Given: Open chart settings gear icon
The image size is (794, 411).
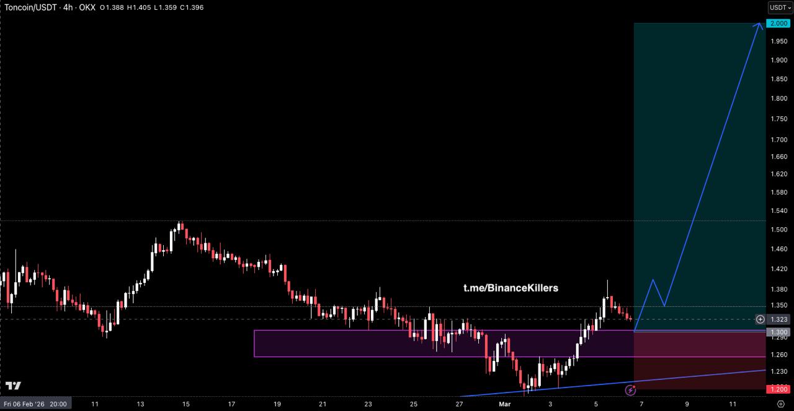Looking at the screenshot, I should (780, 404).
